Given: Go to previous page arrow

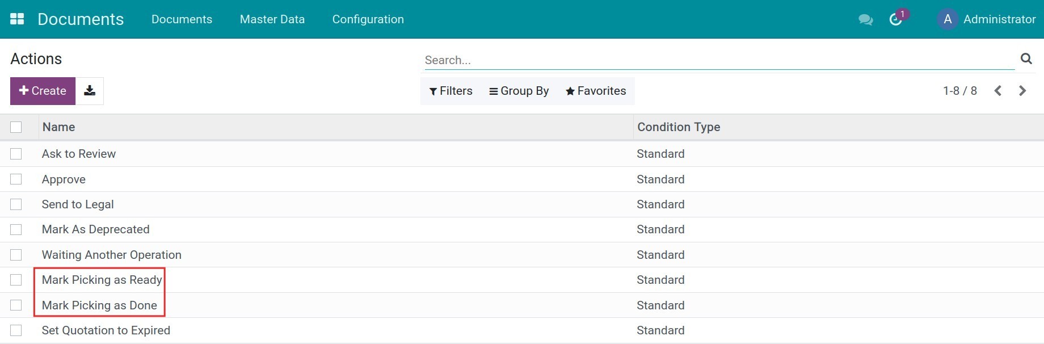Looking at the screenshot, I should (998, 91).
